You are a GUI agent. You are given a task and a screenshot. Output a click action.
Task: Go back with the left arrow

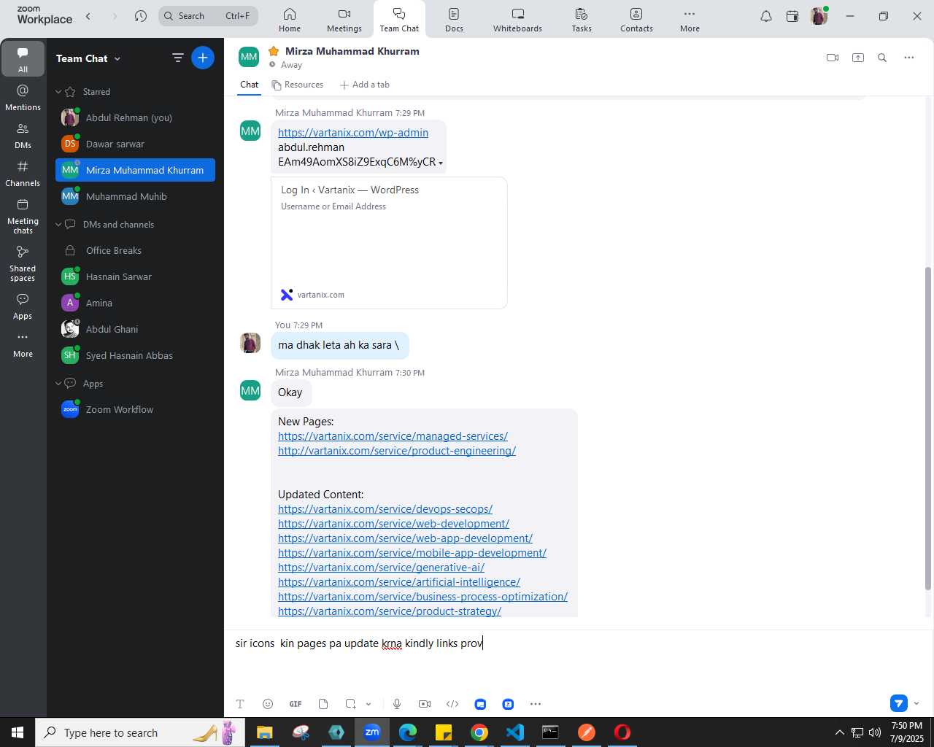[x=88, y=16]
